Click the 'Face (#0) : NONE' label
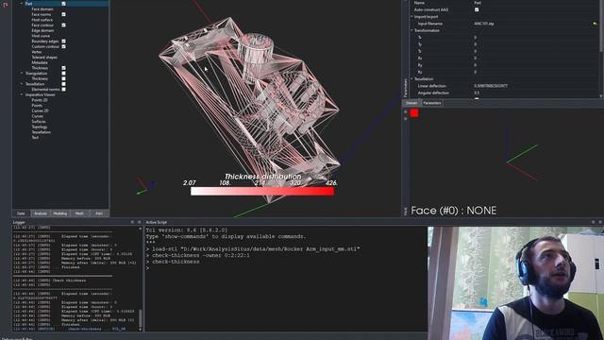 coord(453,211)
